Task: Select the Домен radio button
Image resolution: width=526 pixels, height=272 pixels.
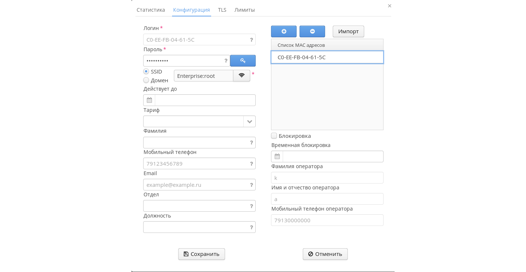Action: point(146,80)
